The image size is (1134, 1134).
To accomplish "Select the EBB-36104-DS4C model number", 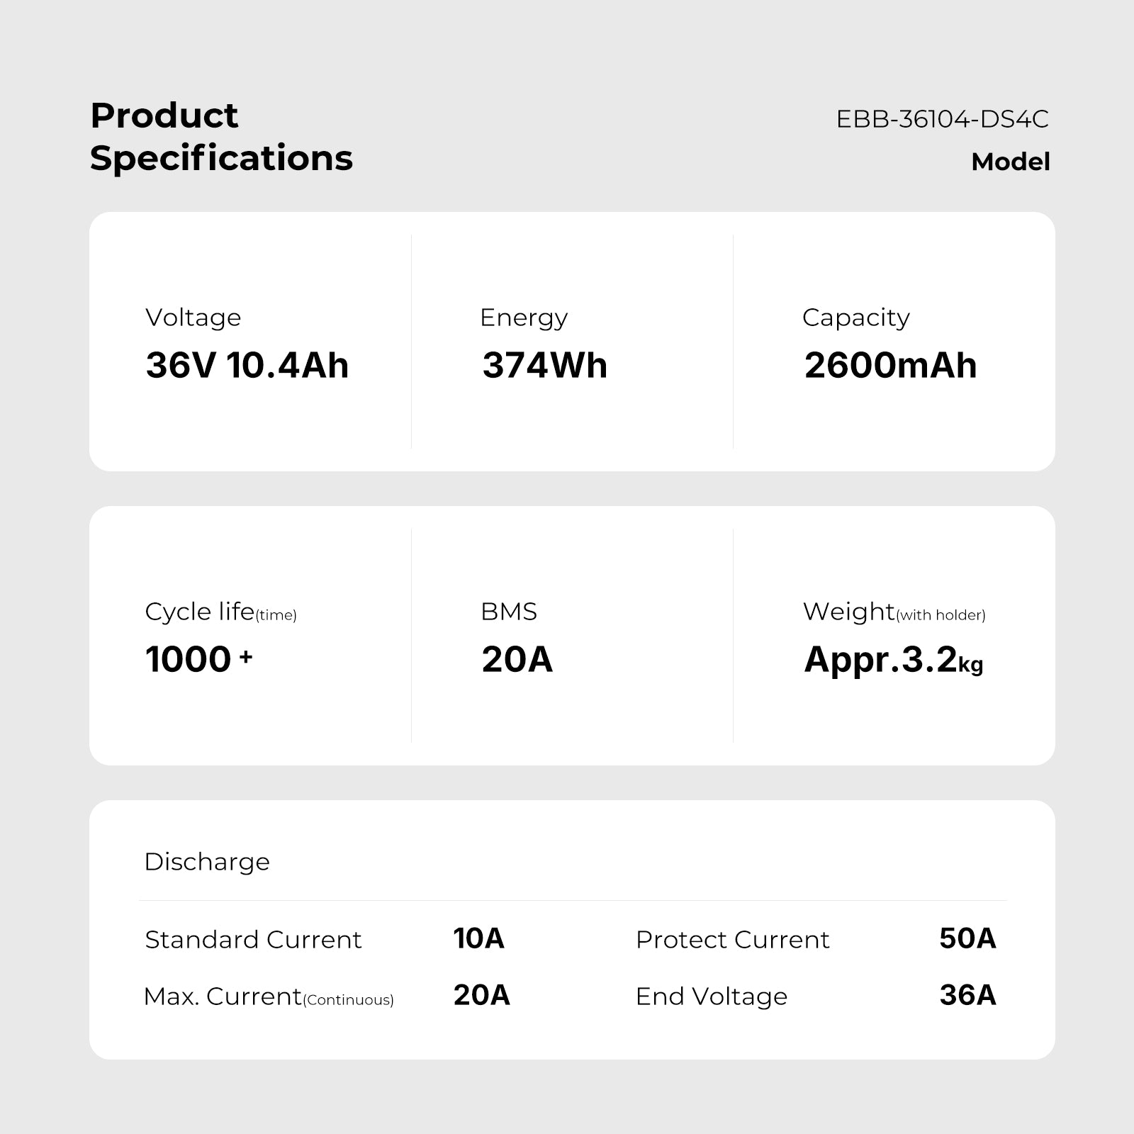I will coord(942,119).
